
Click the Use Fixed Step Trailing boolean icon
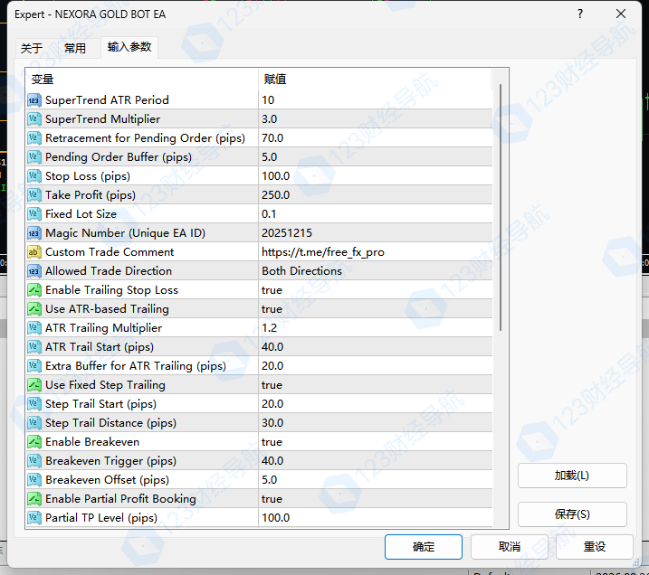(x=33, y=385)
